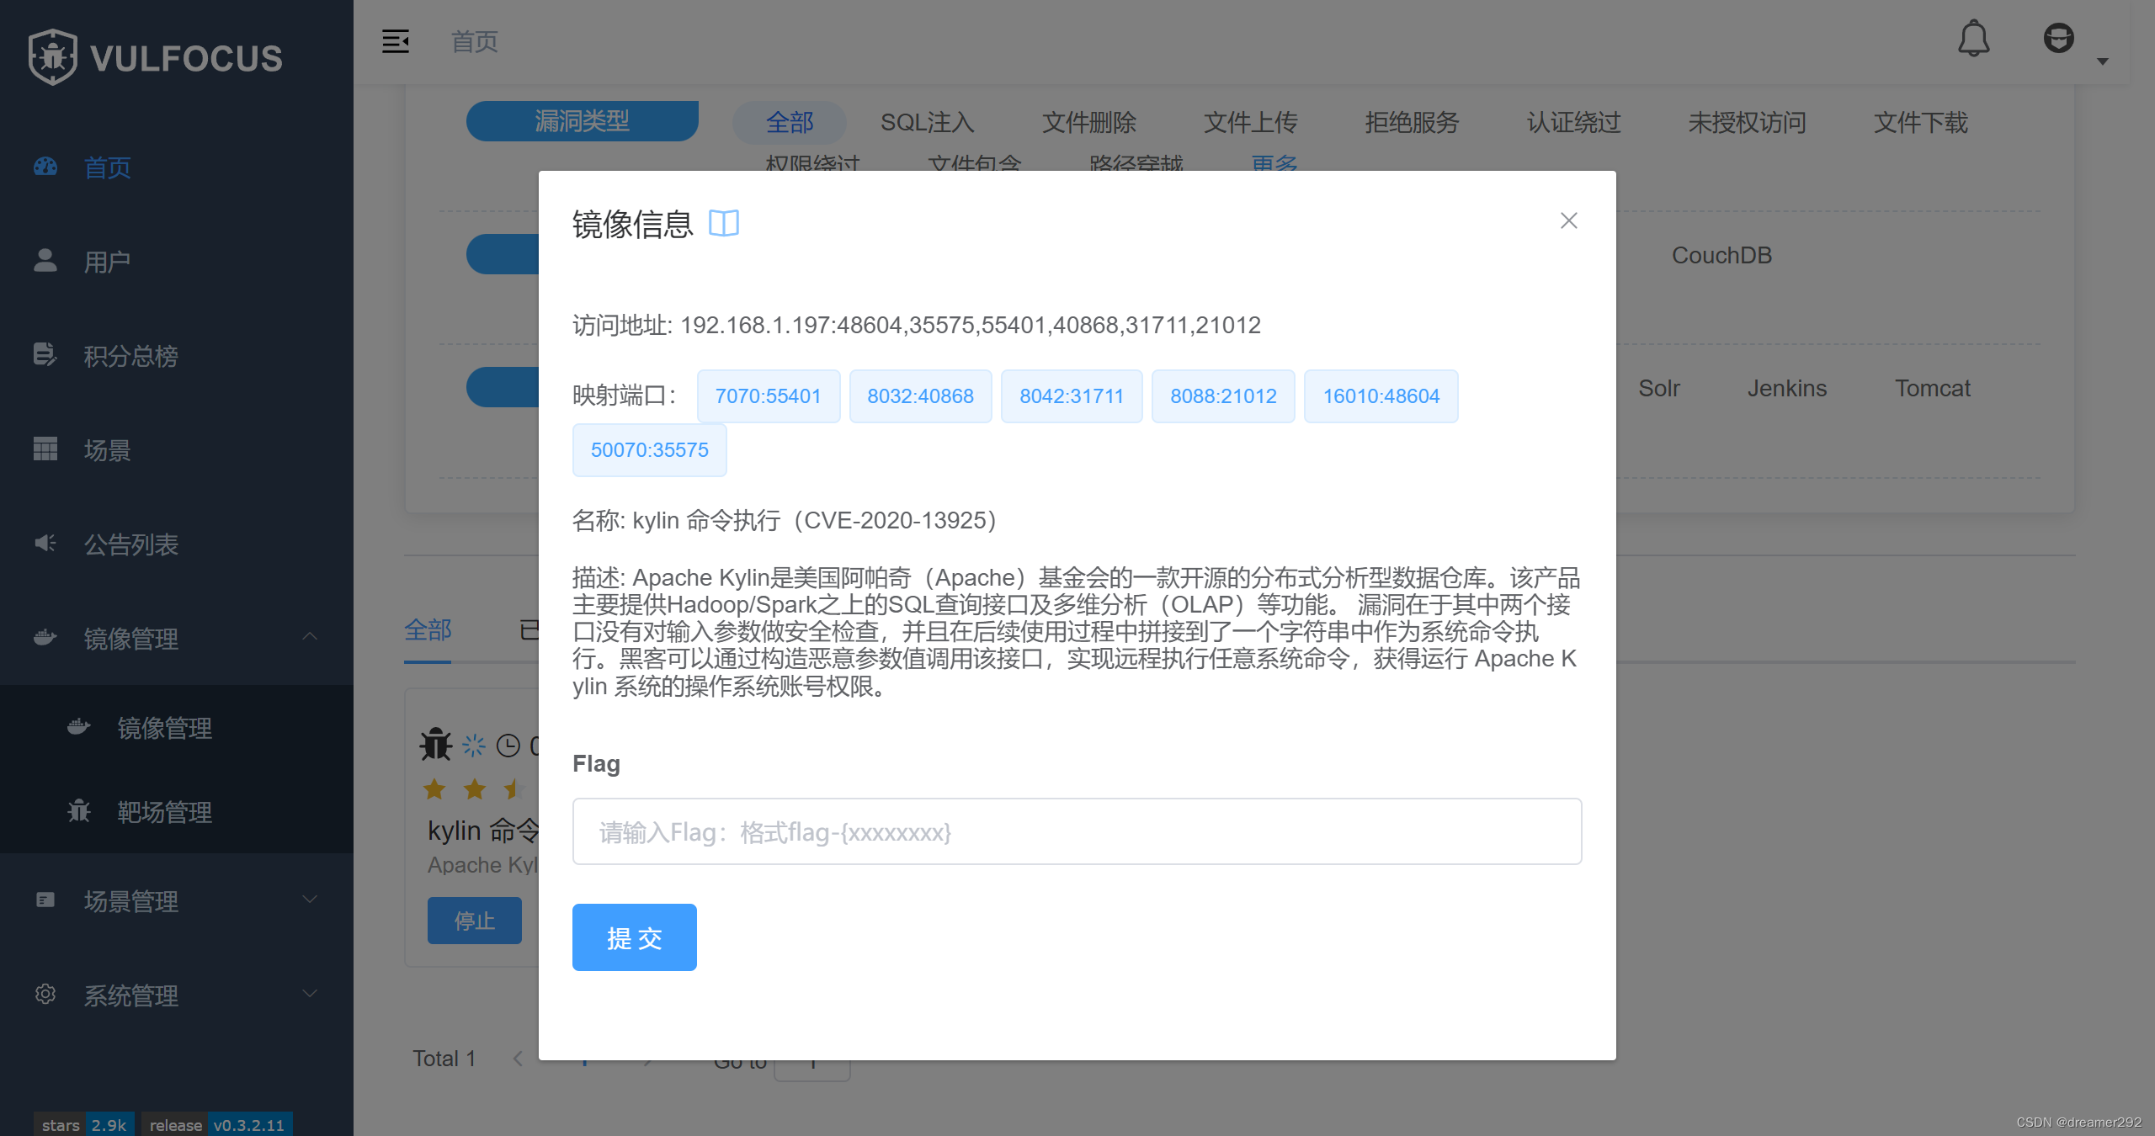Click the 7070:55401 port mapping tag

click(x=768, y=396)
